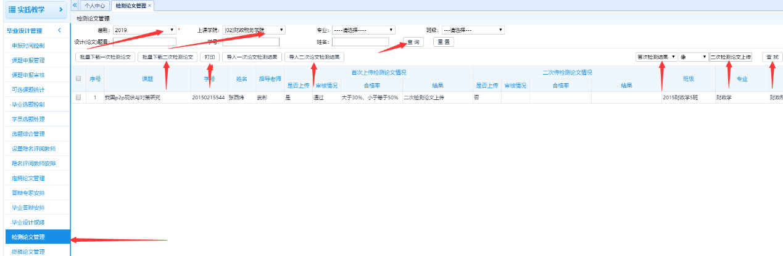The height and width of the screenshot is (256, 783).
Task: Click 批量下载一次检测论文 button
Action: (x=104, y=57)
